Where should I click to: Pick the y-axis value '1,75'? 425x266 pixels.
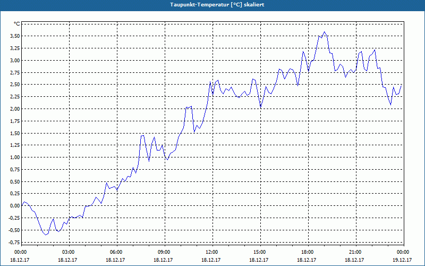pos(15,121)
